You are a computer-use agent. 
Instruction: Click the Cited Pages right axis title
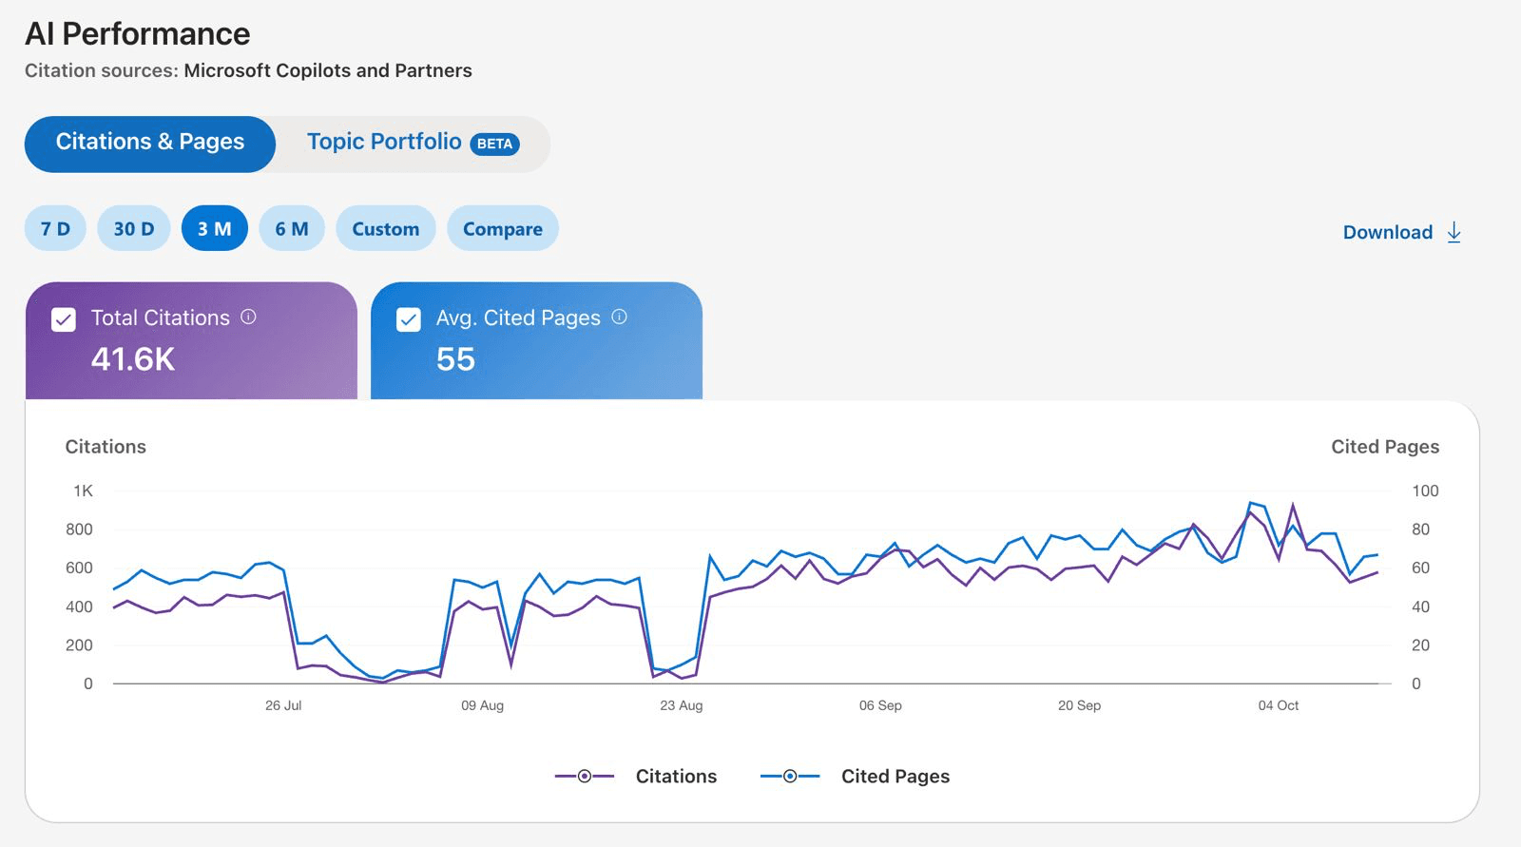point(1385,447)
